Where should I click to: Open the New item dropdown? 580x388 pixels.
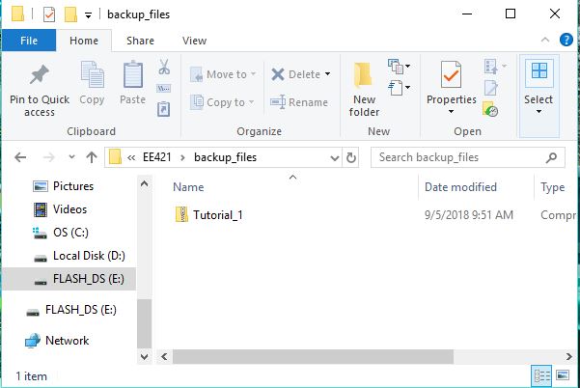pos(399,67)
